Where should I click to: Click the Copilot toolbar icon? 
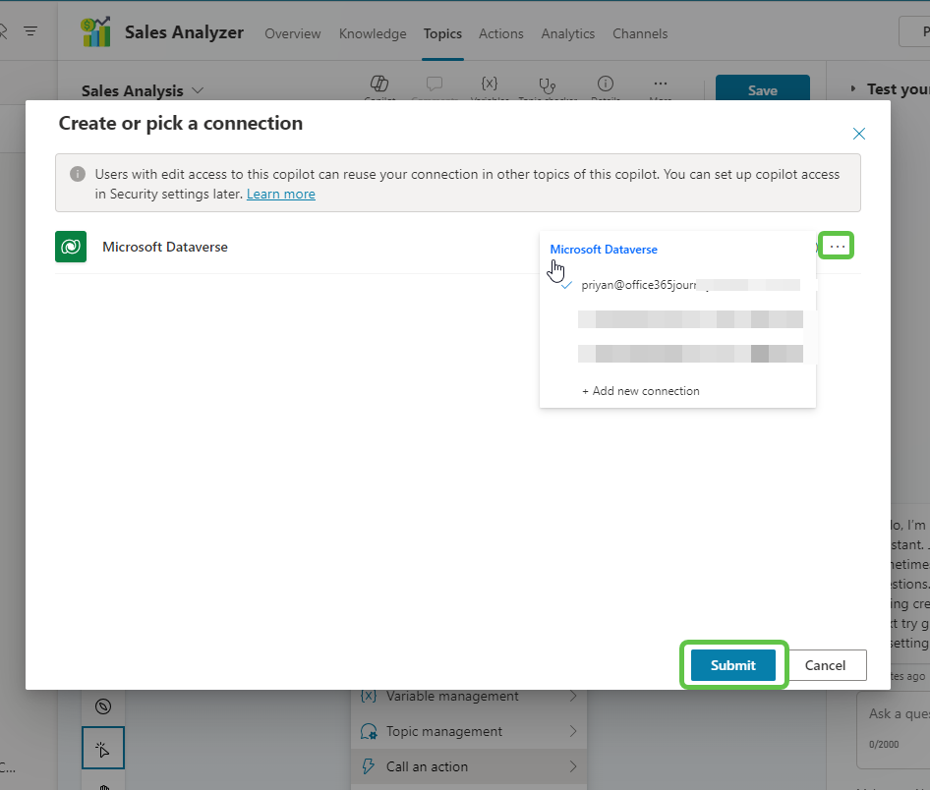tap(379, 85)
